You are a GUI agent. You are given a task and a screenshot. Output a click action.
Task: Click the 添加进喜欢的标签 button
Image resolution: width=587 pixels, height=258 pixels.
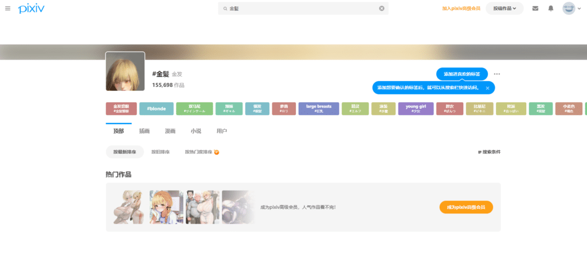click(x=462, y=74)
